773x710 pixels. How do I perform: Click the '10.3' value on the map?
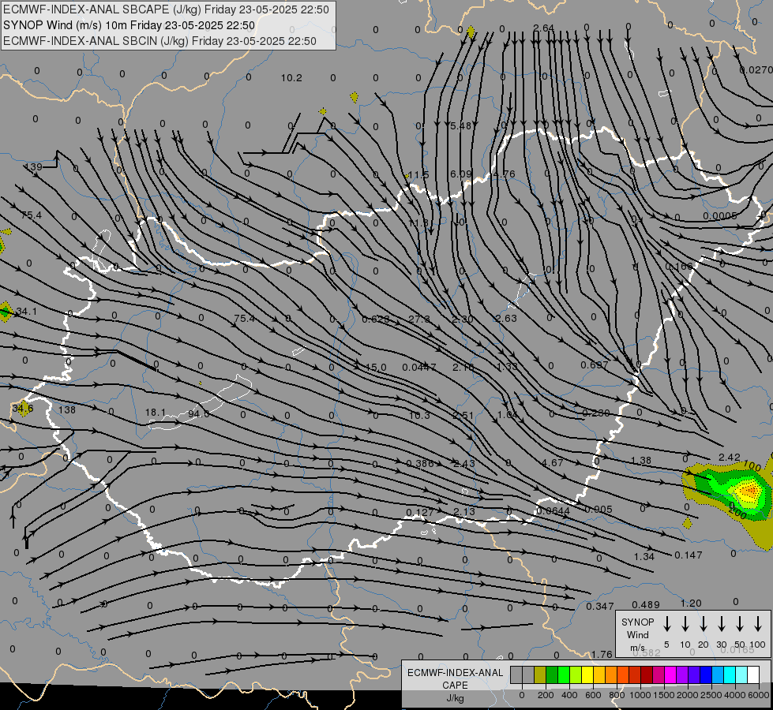pyautogui.click(x=419, y=416)
